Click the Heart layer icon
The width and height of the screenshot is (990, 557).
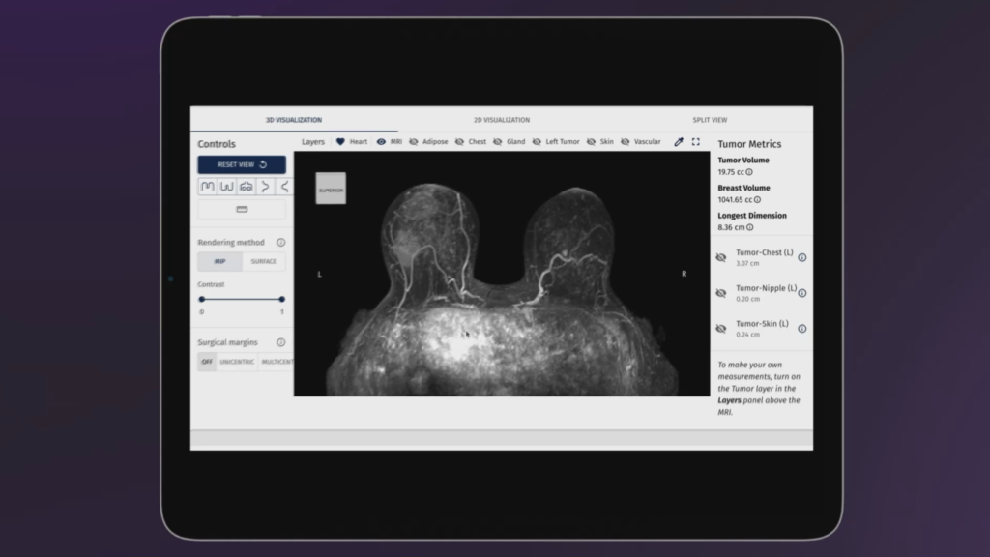339,141
